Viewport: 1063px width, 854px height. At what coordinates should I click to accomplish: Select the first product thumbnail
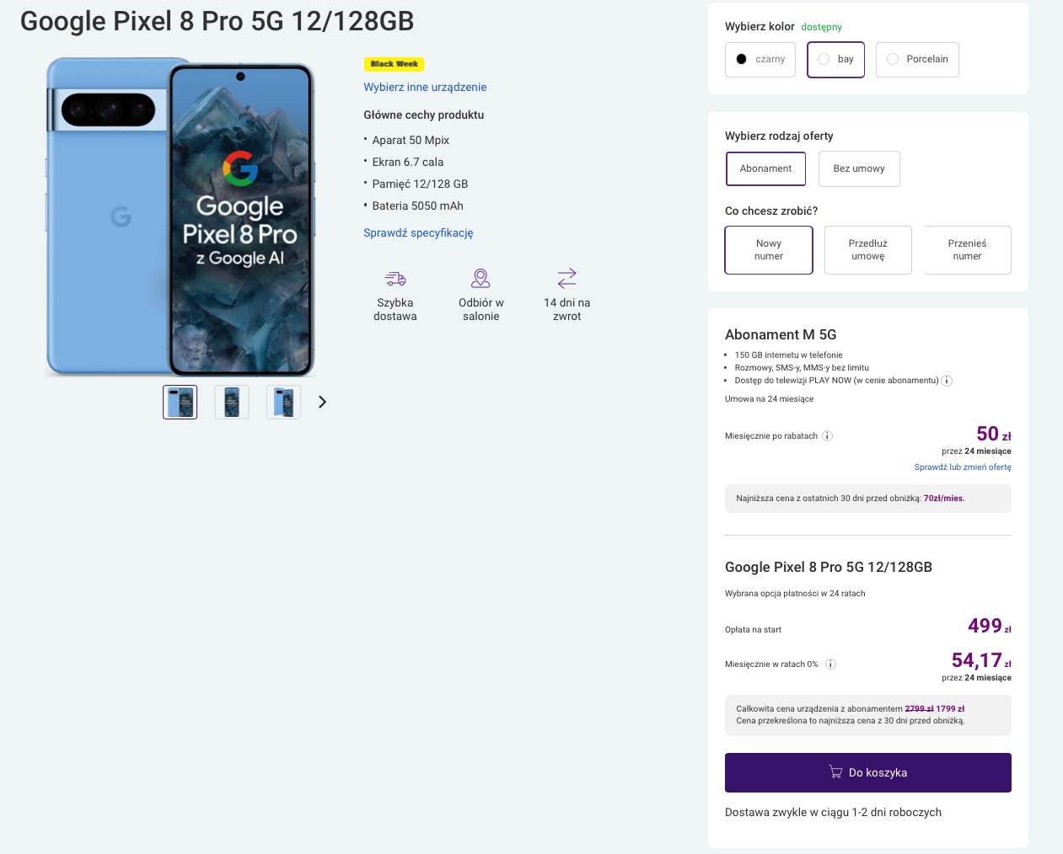180,402
